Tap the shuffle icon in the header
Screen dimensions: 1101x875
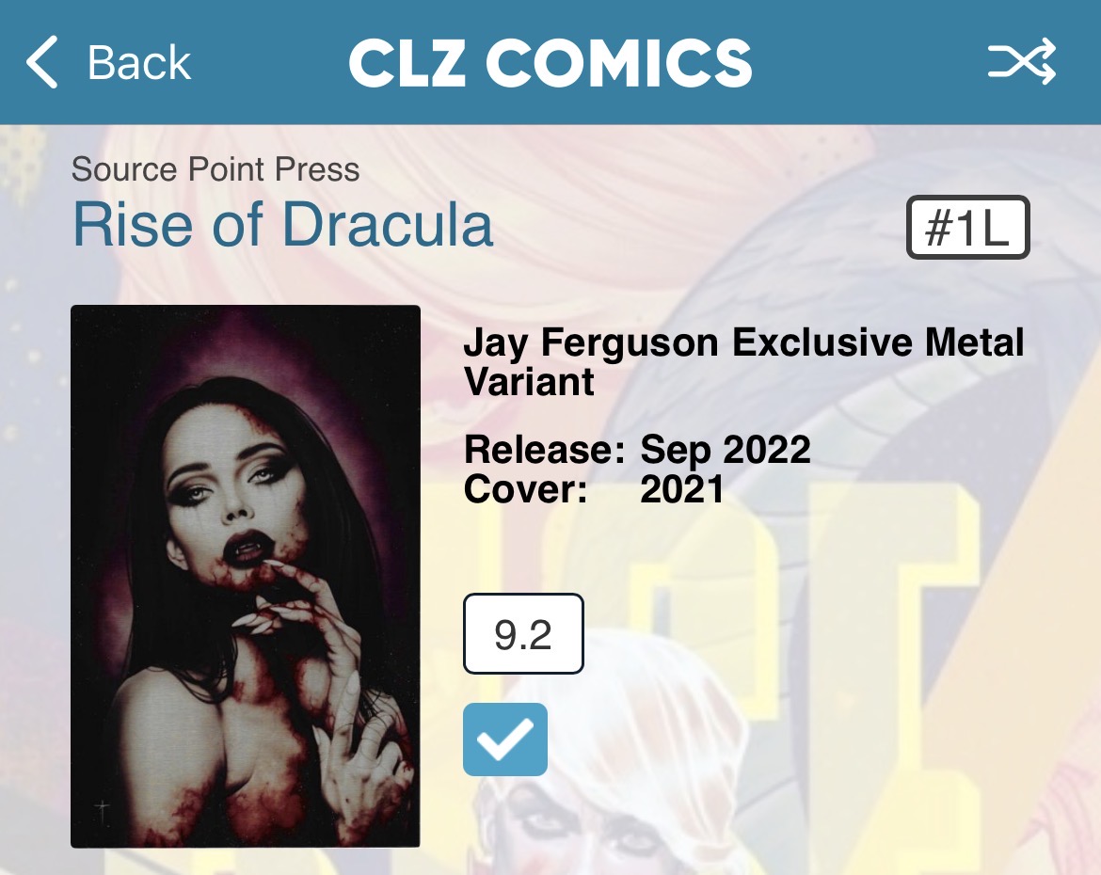pos(1021,63)
